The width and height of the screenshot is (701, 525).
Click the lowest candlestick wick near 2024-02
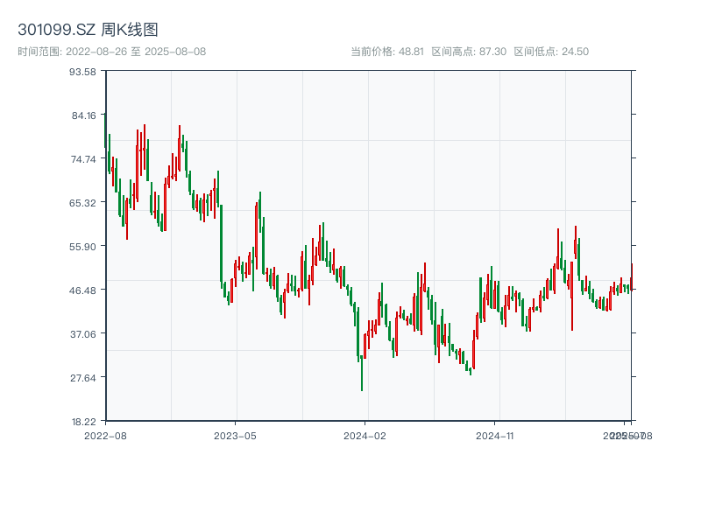pyautogui.click(x=362, y=374)
